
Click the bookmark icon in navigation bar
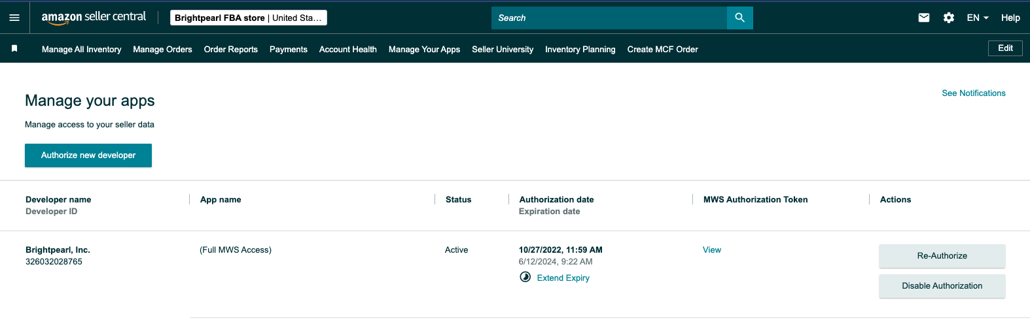click(x=14, y=49)
